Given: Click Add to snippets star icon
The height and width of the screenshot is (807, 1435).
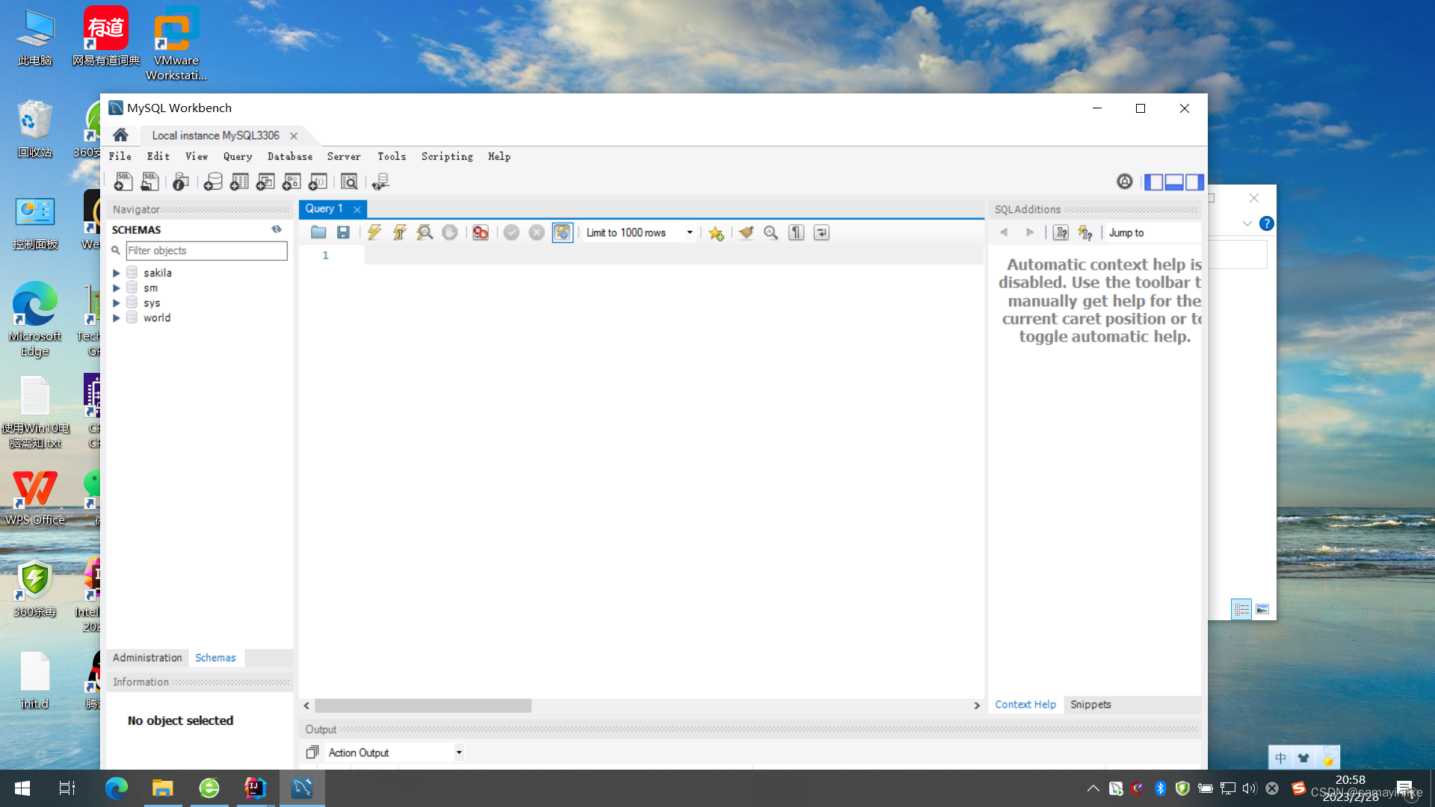Looking at the screenshot, I should pos(716,233).
